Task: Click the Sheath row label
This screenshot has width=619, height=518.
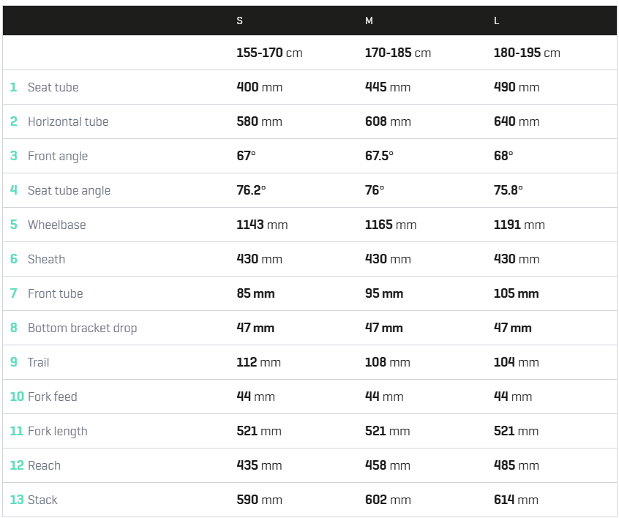Action: click(46, 259)
